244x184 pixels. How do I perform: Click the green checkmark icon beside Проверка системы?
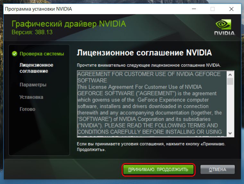tap(14, 54)
